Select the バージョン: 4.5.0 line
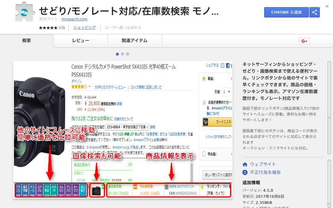333x208 pixels. click(258, 190)
